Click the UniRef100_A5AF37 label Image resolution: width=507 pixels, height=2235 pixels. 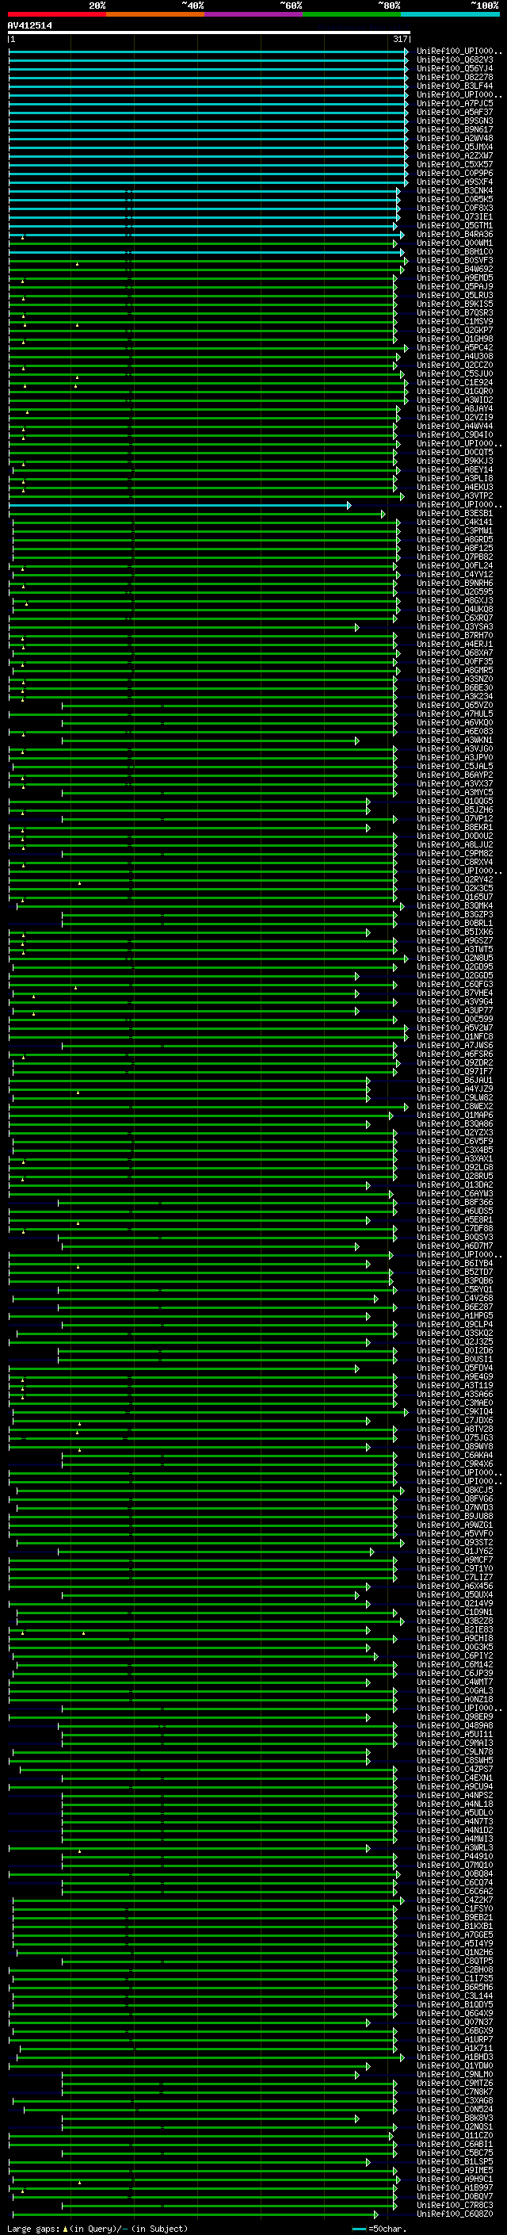pos(455,112)
